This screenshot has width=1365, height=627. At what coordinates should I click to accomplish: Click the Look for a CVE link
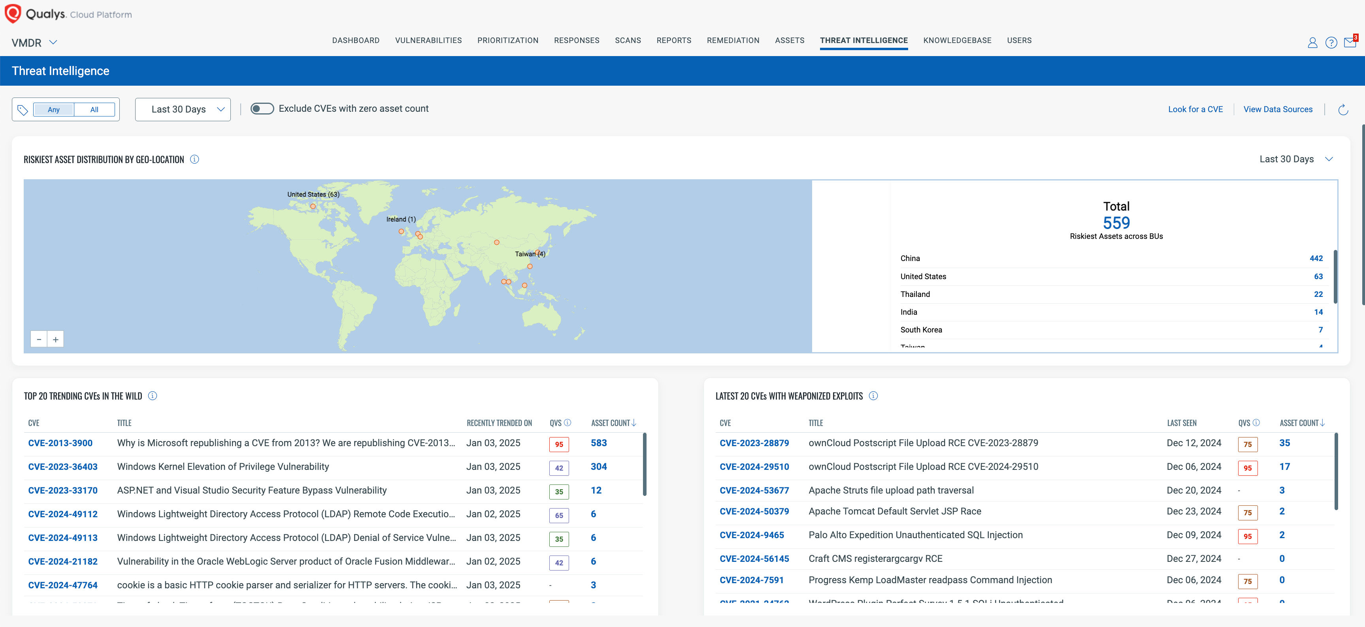point(1195,110)
